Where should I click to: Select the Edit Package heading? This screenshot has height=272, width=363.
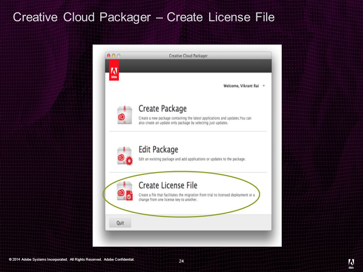click(x=158, y=150)
